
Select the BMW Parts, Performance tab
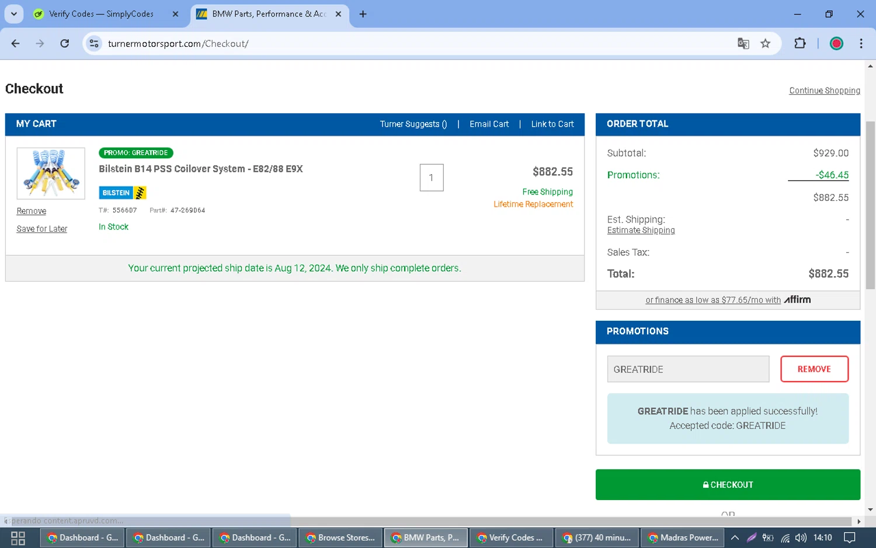point(269,14)
